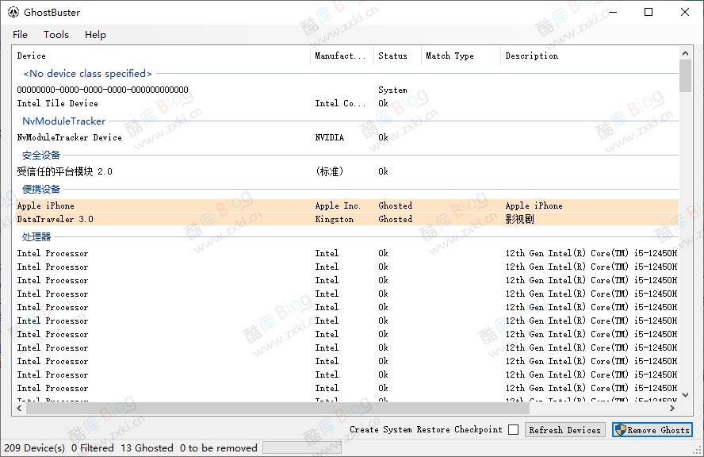The width and height of the screenshot is (704, 457).
Task: Click the GhostBuster app icon in title bar
Action: pyautogui.click(x=13, y=13)
